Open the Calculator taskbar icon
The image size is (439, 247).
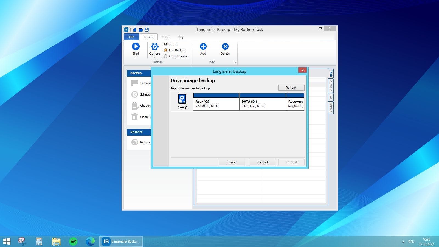click(39, 242)
